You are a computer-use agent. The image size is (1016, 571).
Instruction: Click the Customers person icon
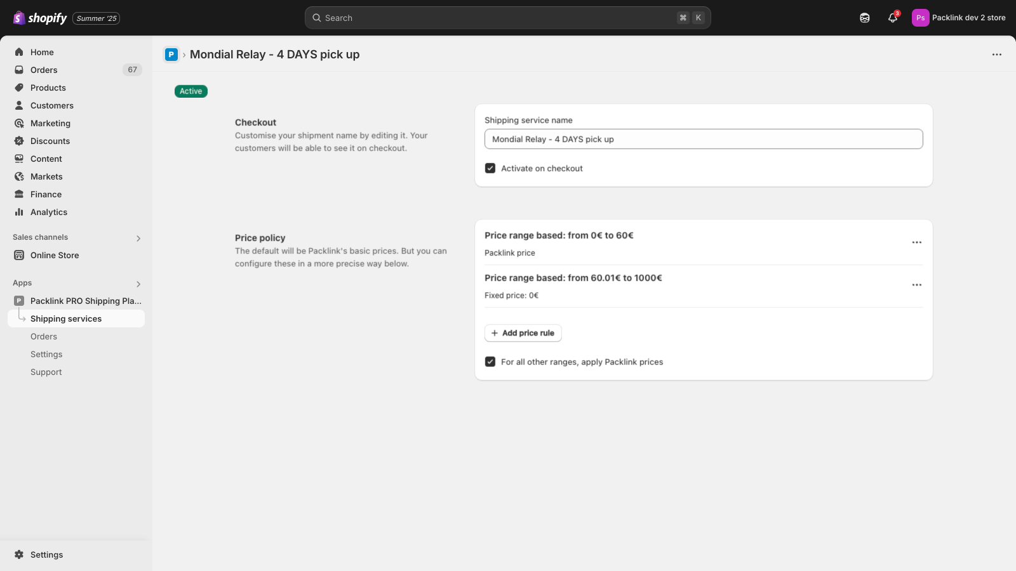19,105
